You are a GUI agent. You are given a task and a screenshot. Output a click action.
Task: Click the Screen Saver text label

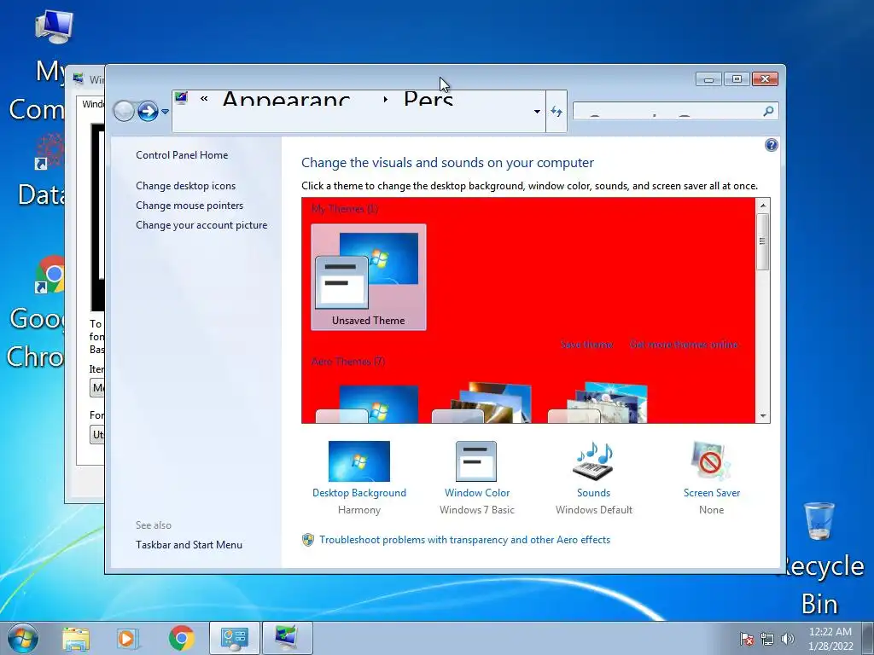tap(712, 492)
